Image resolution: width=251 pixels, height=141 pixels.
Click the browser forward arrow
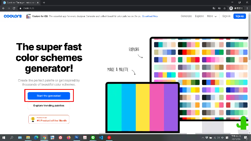pos(9,8)
